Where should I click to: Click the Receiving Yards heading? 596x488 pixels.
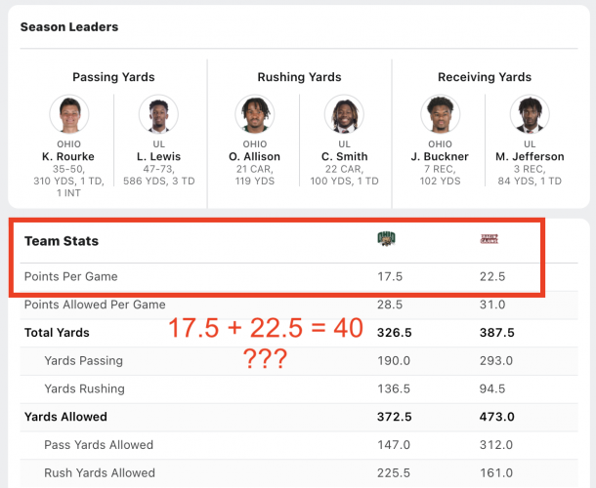coord(485,77)
